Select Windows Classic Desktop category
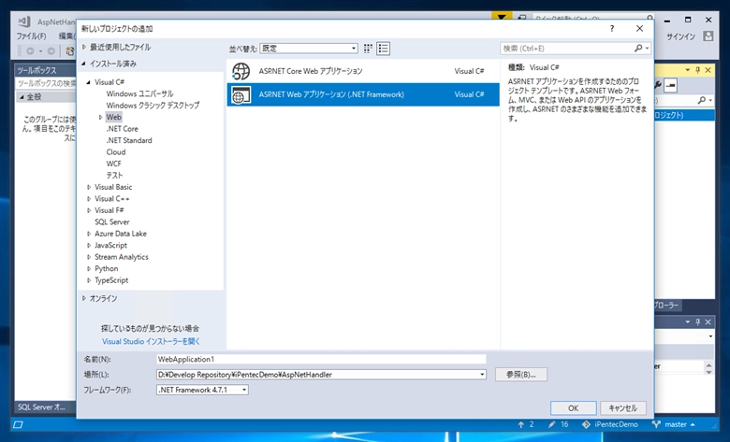 pos(153,106)
